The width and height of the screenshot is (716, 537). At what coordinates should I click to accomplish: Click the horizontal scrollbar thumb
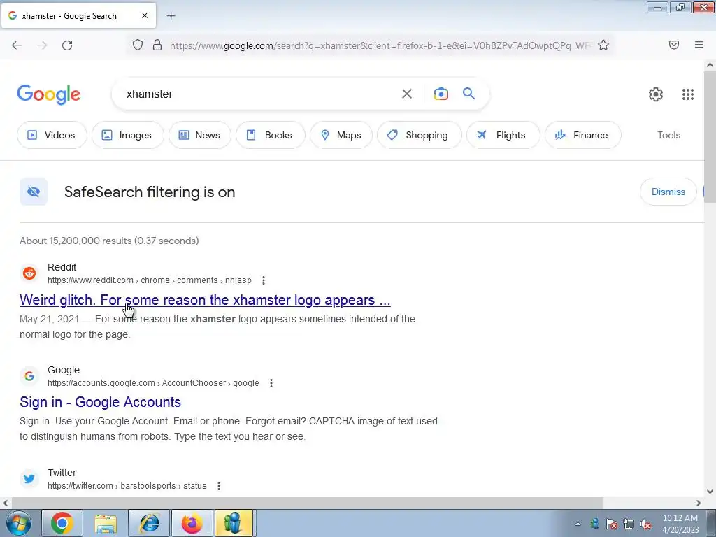click(307, 503)
